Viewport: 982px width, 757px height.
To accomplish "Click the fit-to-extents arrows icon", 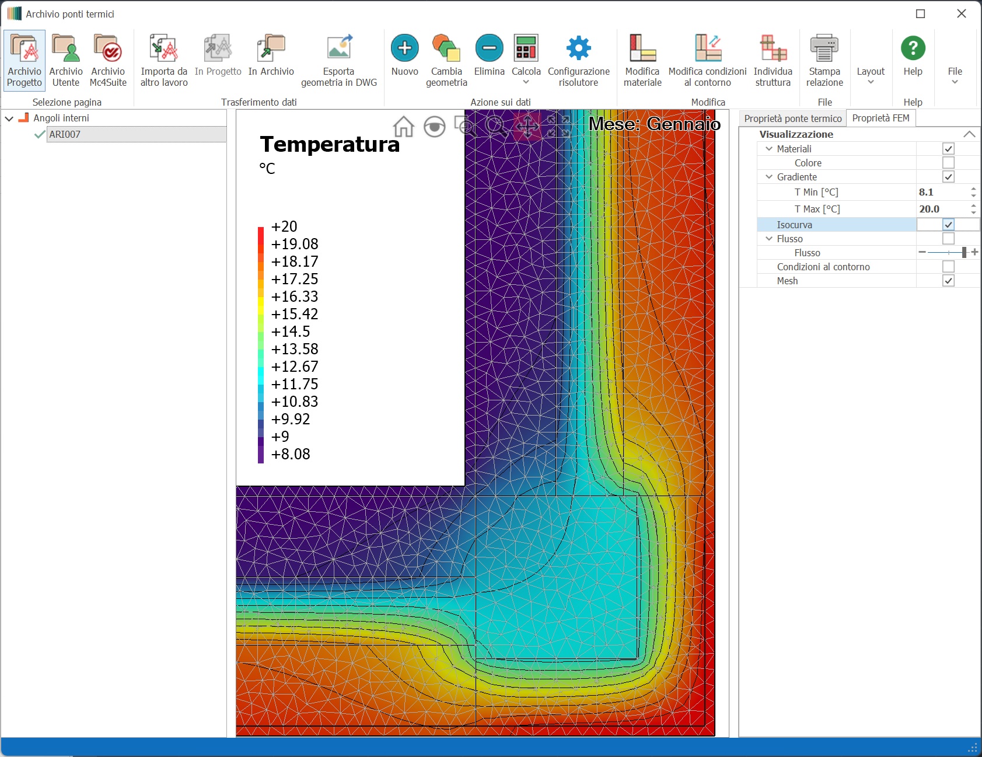I will pyautogui.click(x=558, y=126).
